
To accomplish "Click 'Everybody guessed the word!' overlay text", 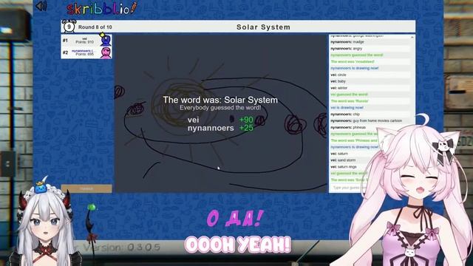I will (220, 108).
